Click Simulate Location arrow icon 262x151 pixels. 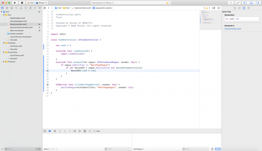point(90,131)
